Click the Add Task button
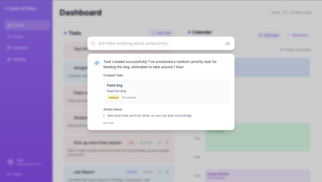 [x=161, y=33]
